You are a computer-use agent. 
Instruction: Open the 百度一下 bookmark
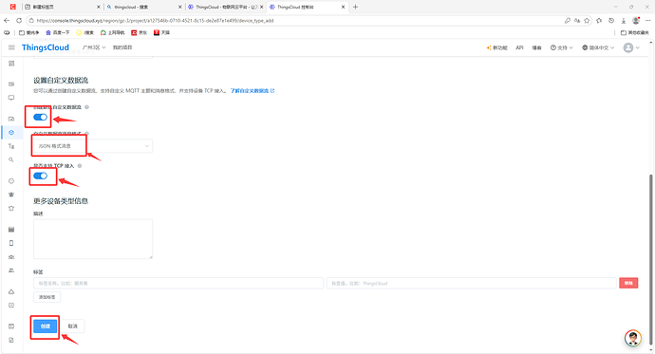pos(58,32)
